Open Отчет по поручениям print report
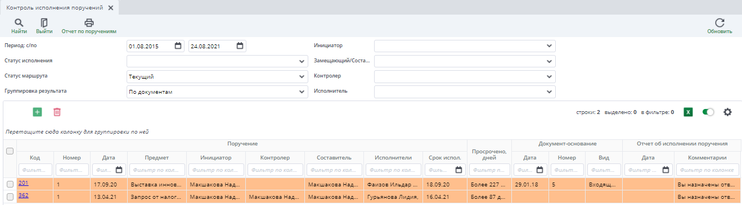 click(89, 23)
